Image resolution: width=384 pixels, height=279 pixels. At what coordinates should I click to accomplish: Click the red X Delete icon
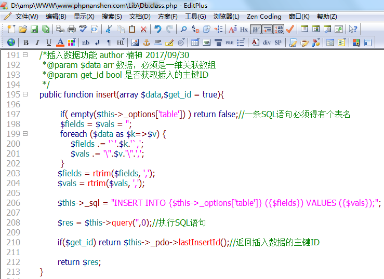143,30
